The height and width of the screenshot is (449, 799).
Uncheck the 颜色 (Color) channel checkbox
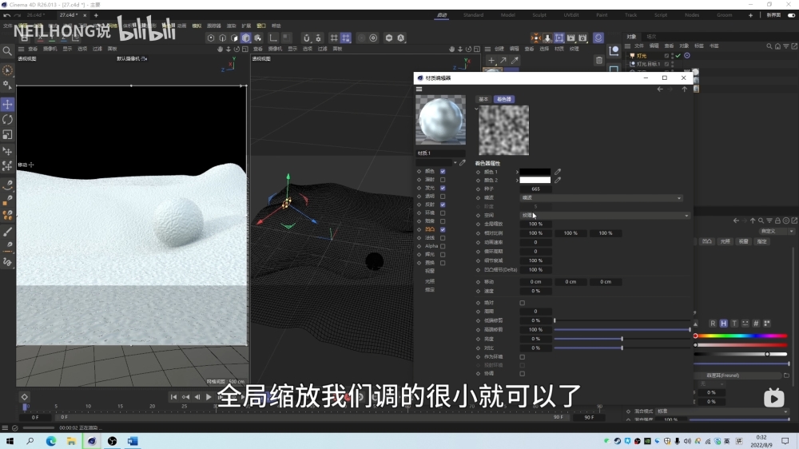[443, 172]
